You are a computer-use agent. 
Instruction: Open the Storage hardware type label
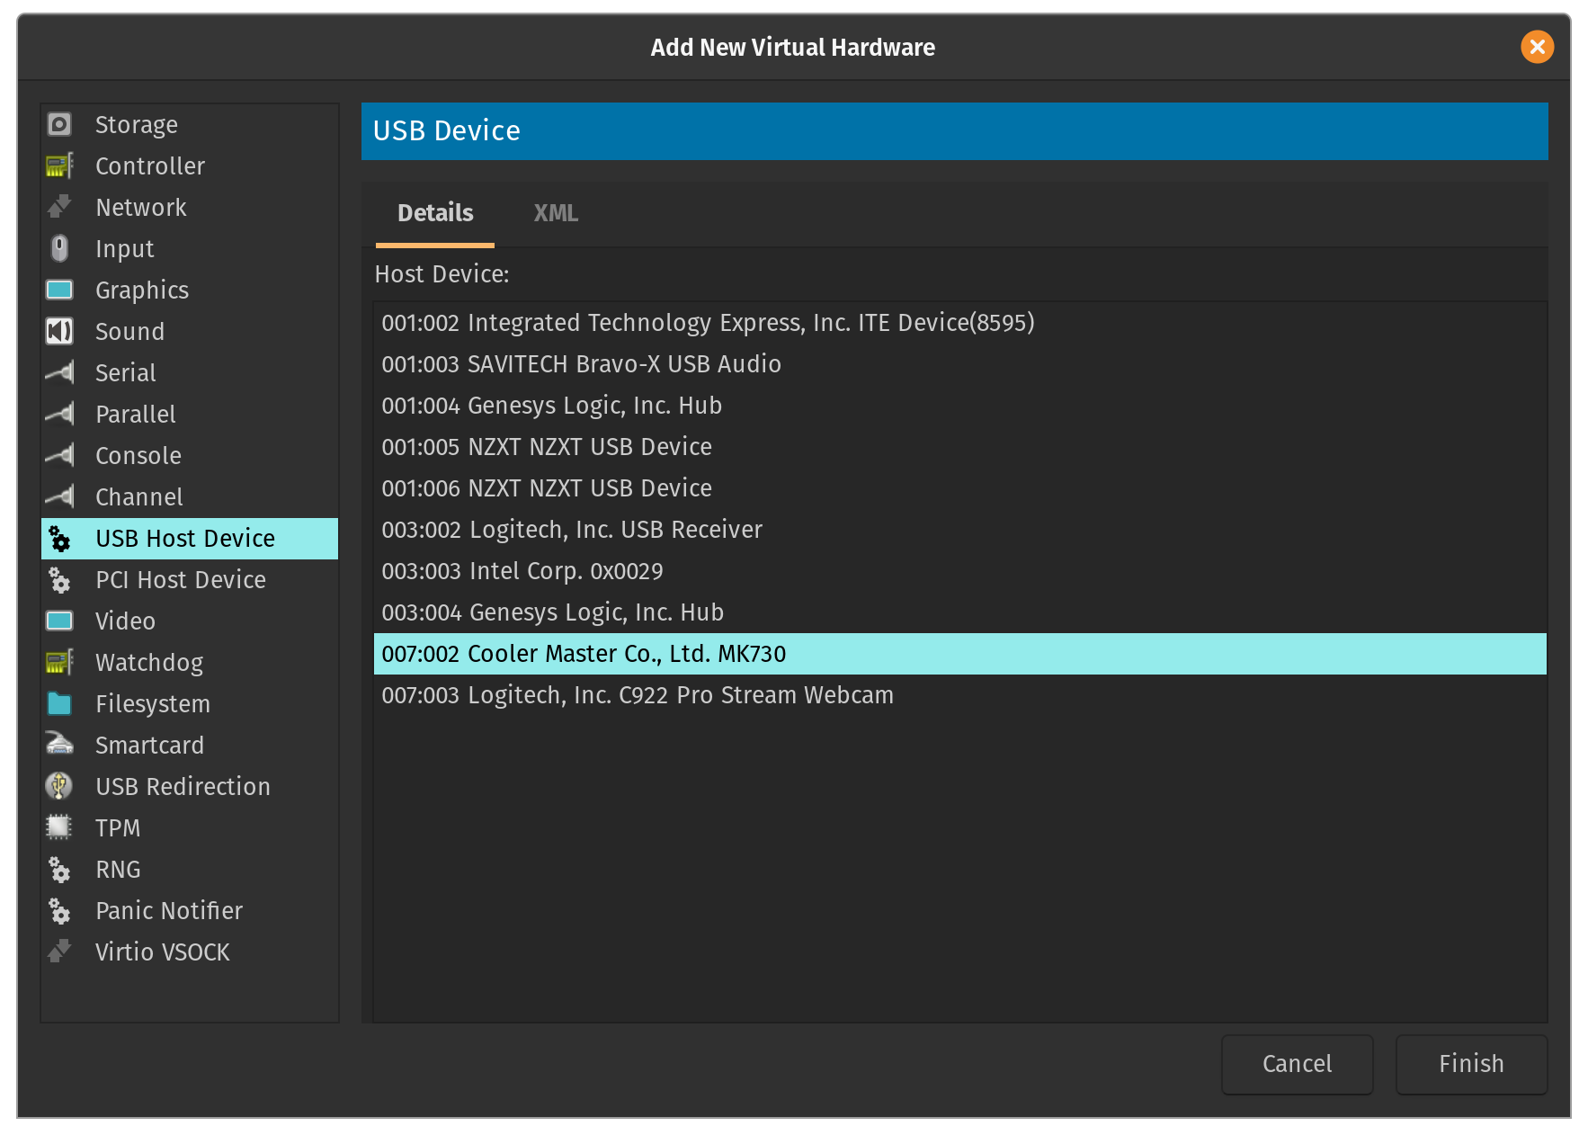pyautogui.click(x=137, y=125)
